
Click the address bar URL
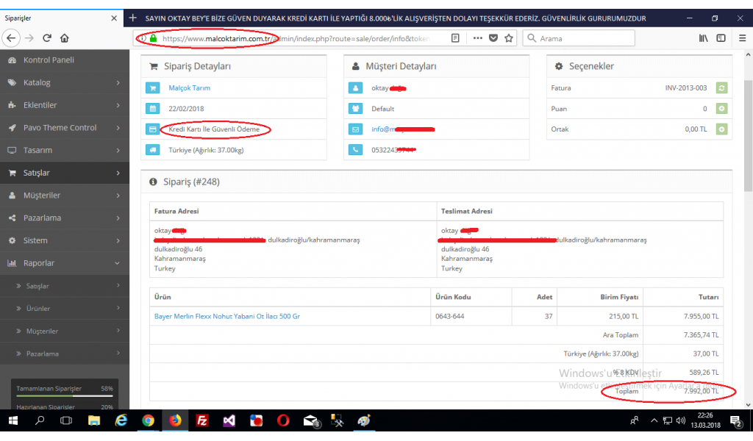pos(296,38)
